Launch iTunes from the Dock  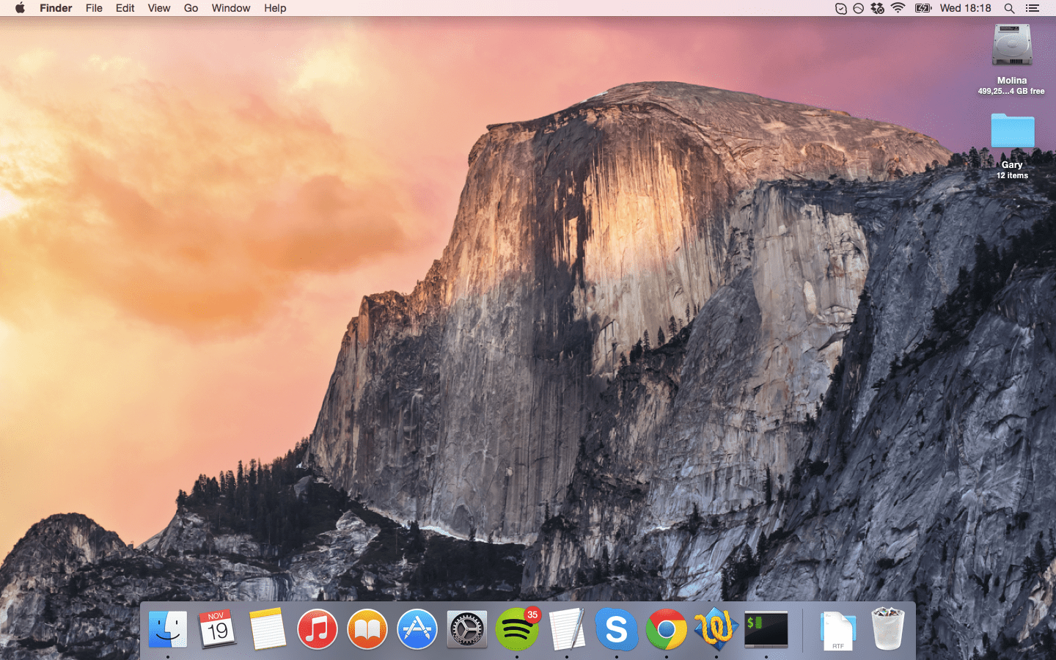tap(318, 629)
